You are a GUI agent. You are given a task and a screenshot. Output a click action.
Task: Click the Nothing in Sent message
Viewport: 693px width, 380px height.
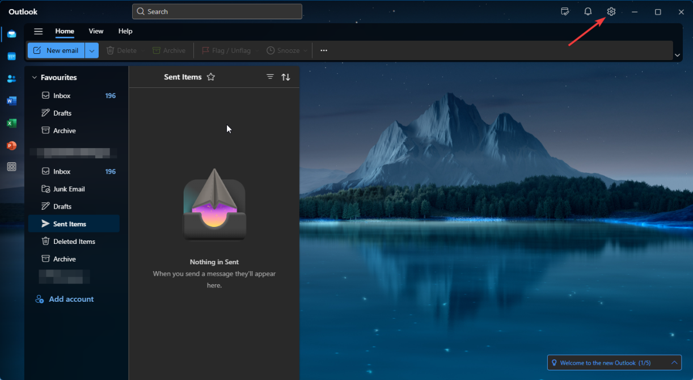pyautogui.click(x=214, y=262)
